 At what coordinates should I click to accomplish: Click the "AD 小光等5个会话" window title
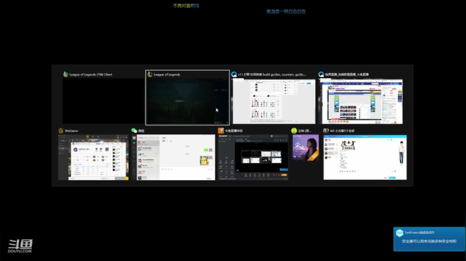coord(342,130)
